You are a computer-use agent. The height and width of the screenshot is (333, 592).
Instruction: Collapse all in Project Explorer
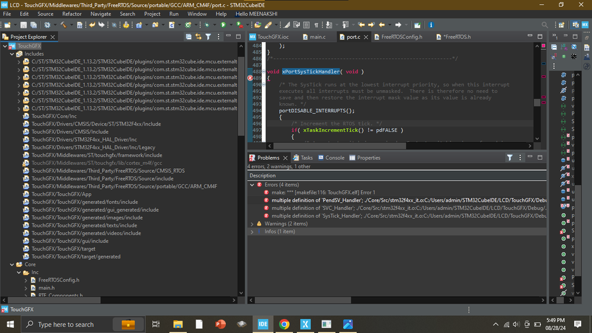click(189, 37)
